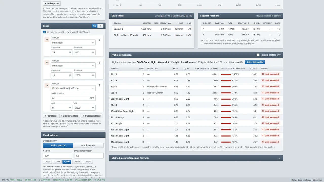Choose the L/2000 preset
The height and width of the screenshot is (182, 324).
88,162
